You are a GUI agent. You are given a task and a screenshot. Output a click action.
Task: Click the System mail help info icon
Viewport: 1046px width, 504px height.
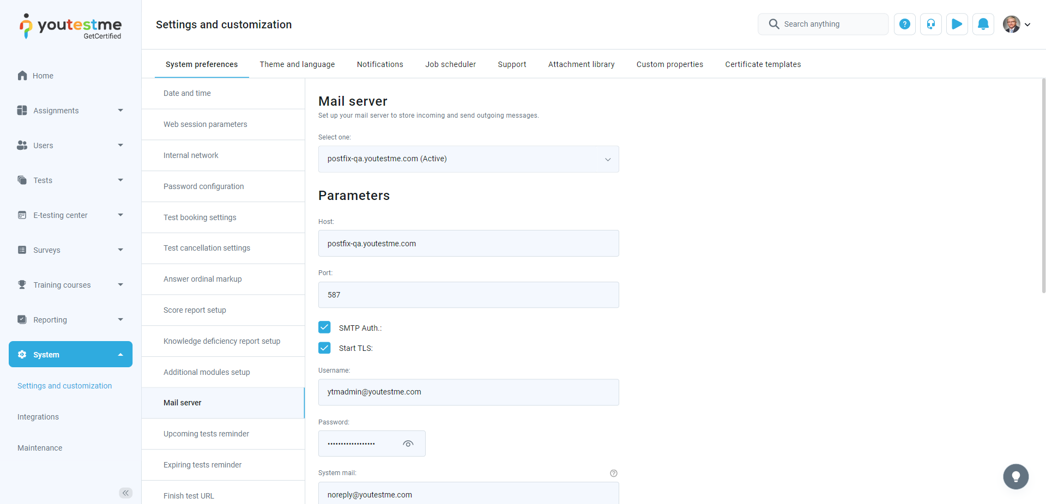pos(614,473)
